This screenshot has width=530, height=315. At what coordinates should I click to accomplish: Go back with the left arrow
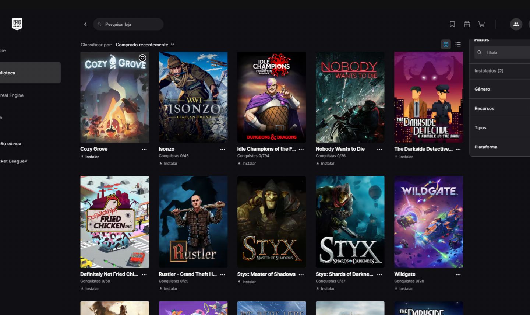(85, 24)
